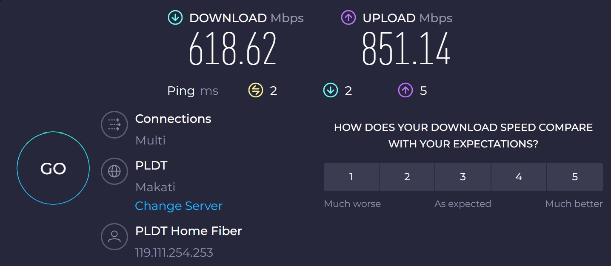Viewport: 611px width, 266px height.
Task: Select rating 3, as expected
Action: (463, 177)
